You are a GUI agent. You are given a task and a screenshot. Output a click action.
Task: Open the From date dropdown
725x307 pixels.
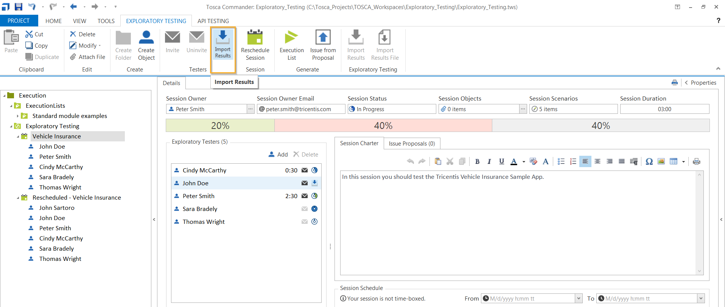579,298
